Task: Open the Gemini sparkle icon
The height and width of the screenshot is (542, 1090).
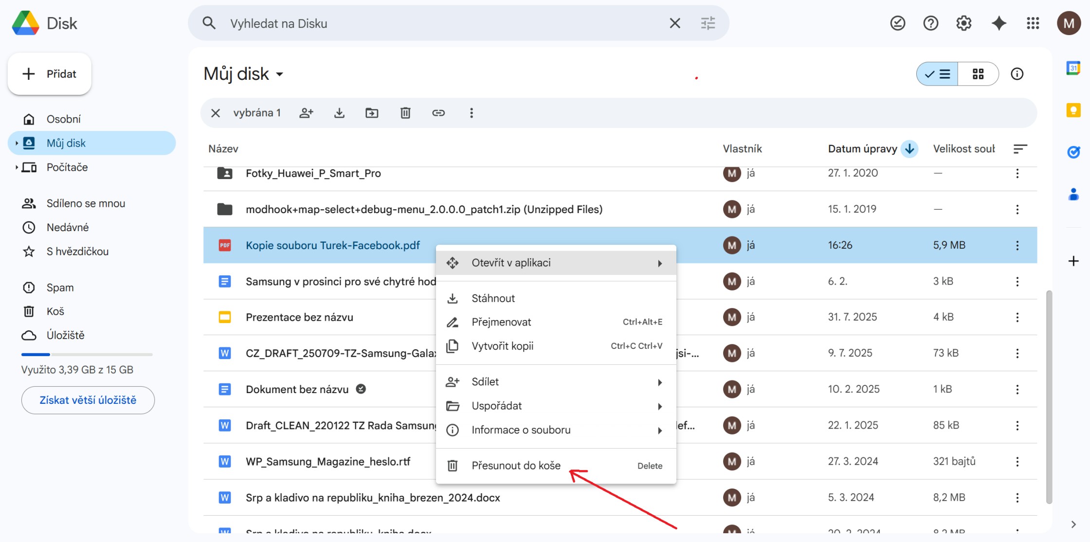Action: [999, 23]
